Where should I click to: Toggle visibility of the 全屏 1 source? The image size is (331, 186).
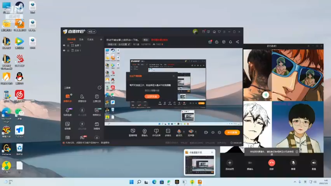point(64,45)
